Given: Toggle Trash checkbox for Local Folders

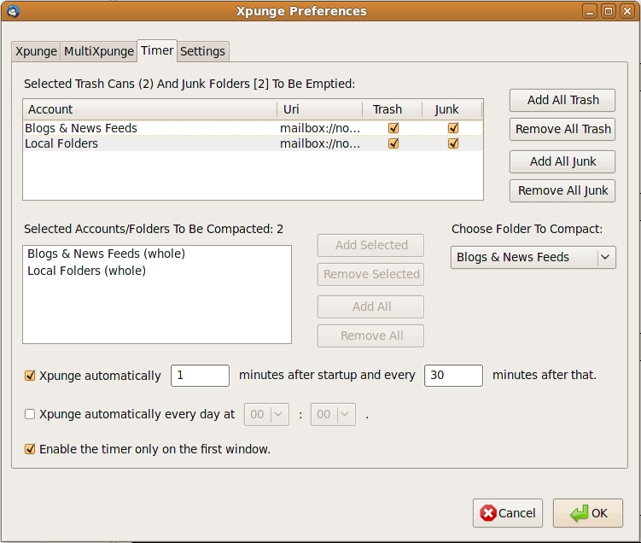Looking at the screenshot, I should 393,143.
